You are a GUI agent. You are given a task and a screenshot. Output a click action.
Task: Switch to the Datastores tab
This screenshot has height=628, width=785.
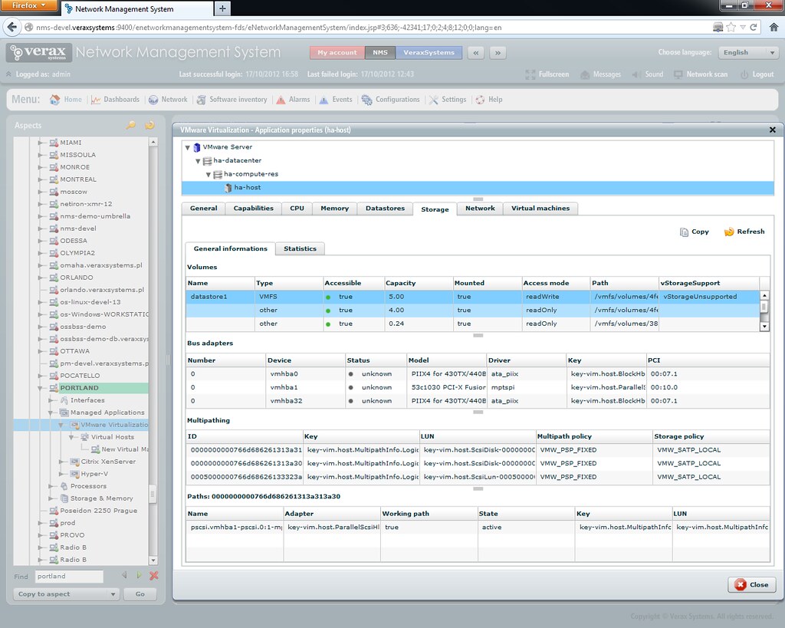pyautogui.click(x=387, y=208)
